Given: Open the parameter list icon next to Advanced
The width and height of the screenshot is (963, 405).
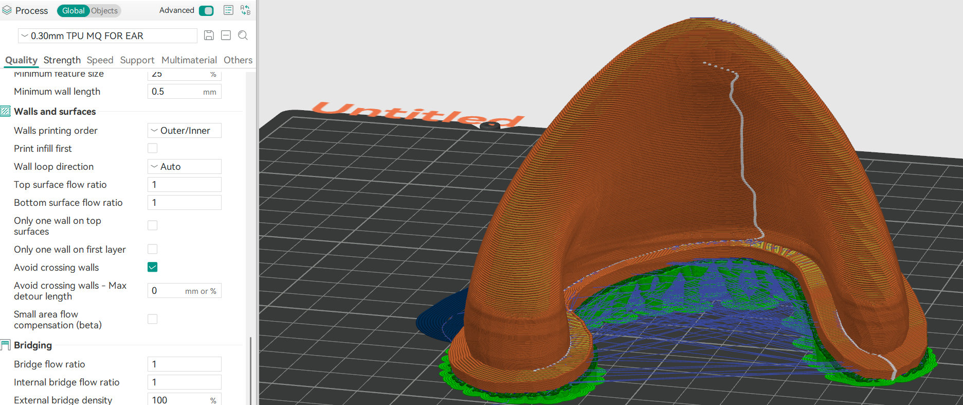Looking at the screenshot, I should click(228, 10).
